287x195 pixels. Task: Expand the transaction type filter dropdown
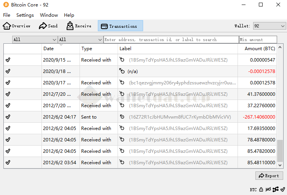(x=80, y=40)
